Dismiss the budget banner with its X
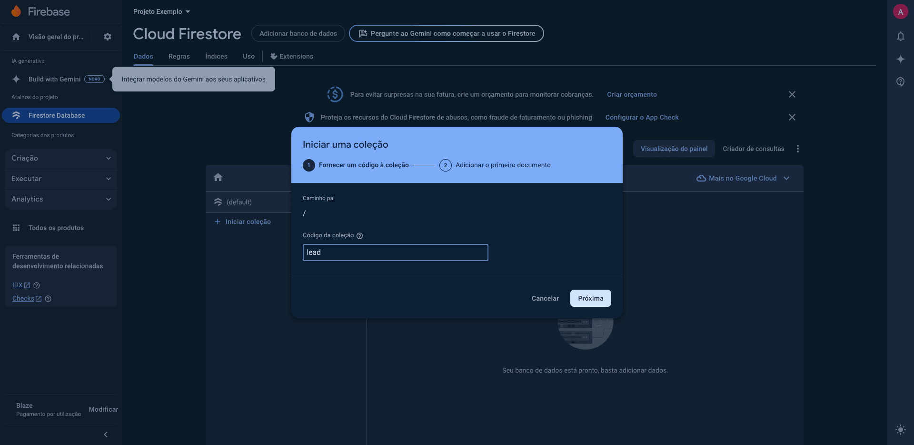 [792, 94]
